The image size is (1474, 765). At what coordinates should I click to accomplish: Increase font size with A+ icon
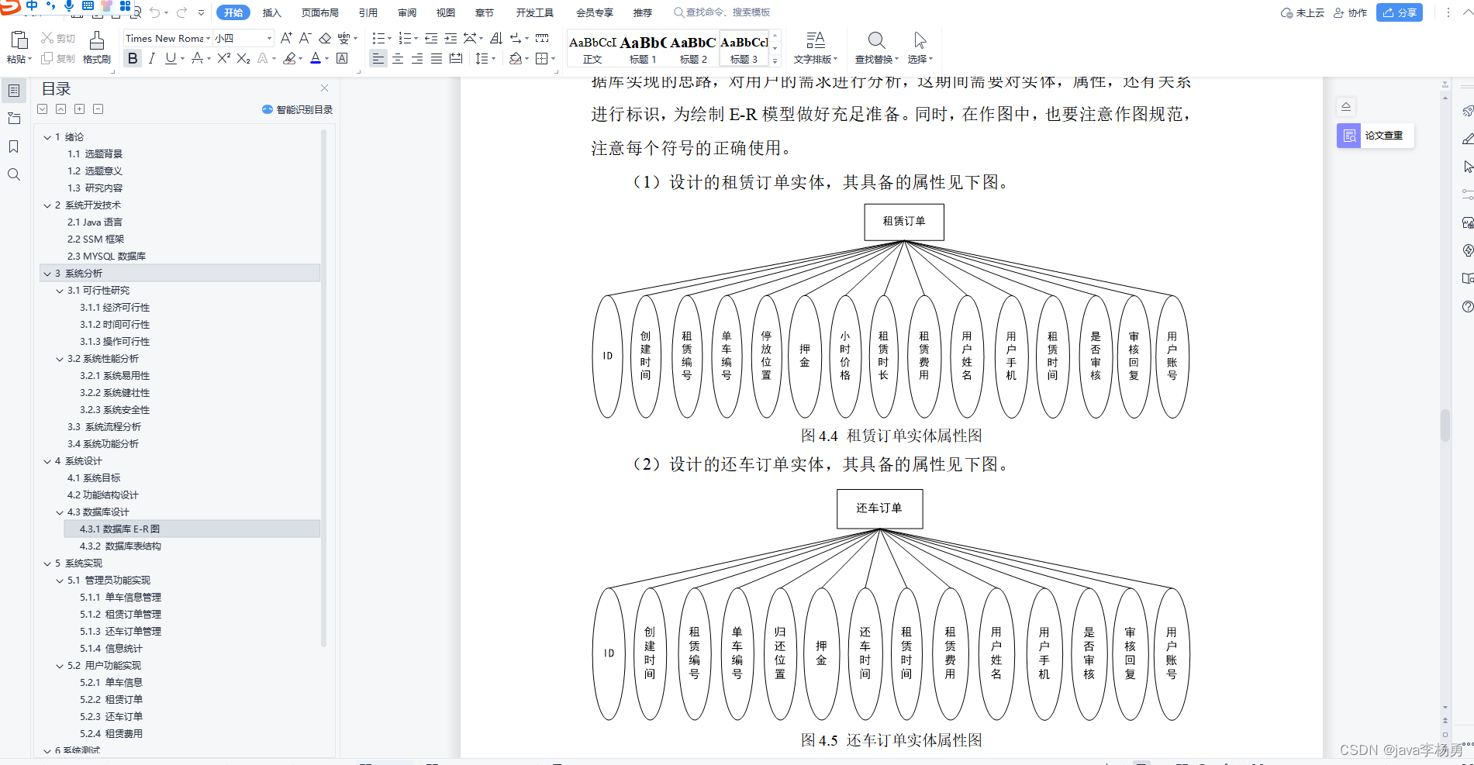tap(286, 38)
